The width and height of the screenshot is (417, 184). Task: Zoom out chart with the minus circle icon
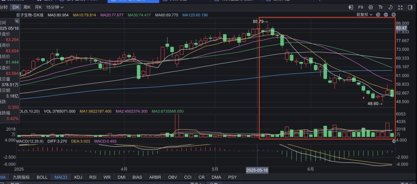point(386,15)
